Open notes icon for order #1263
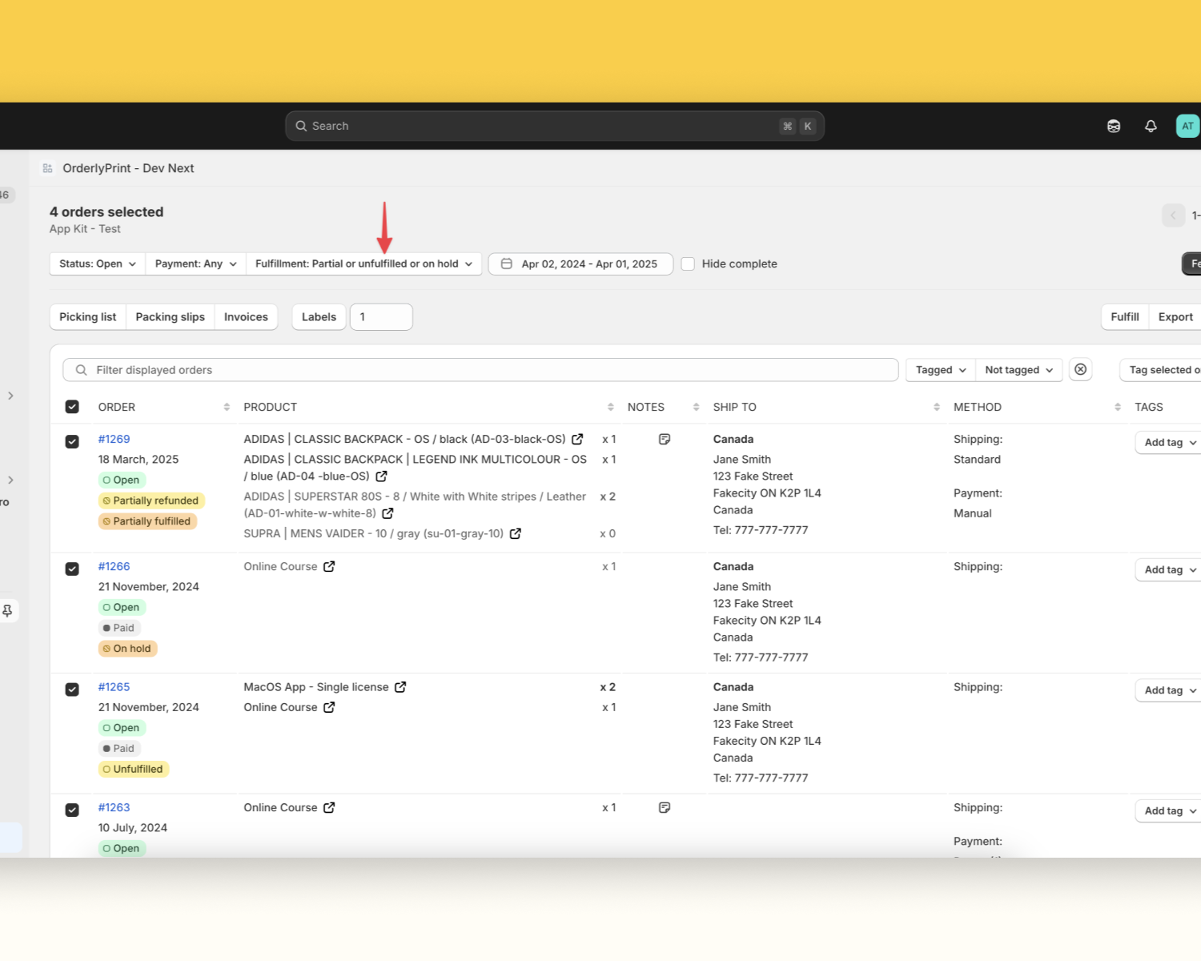1201x961 pixels. (665, 807)
